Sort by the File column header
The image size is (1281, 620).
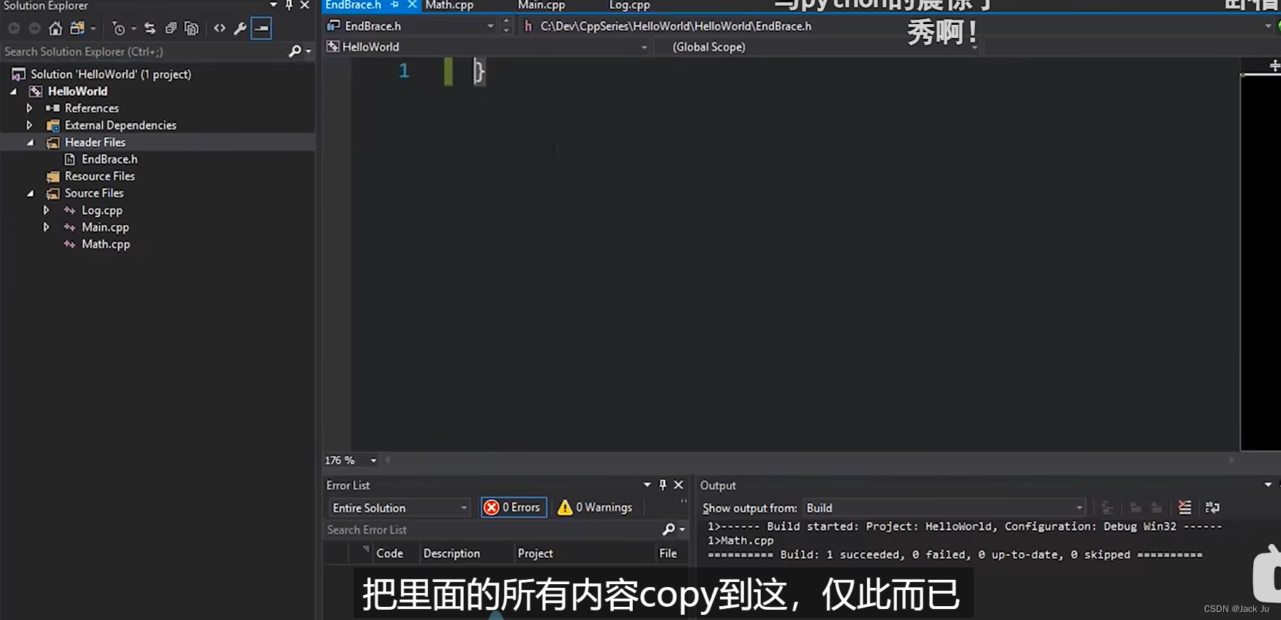tap(669, 553)
